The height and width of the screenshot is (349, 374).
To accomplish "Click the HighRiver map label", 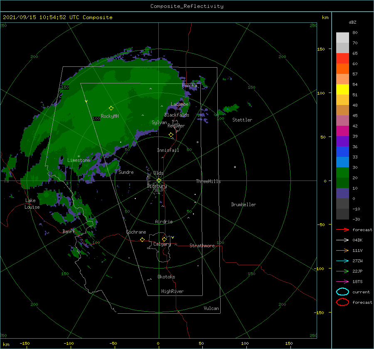I will point(172,291).
